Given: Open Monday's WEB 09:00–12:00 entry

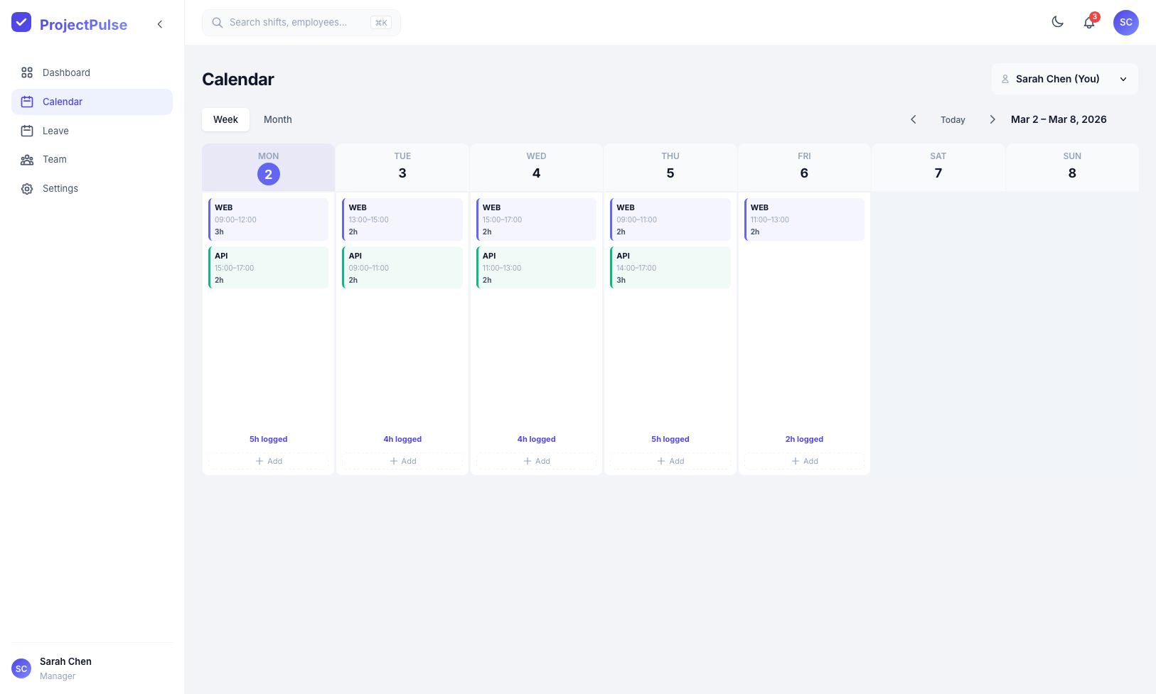Looking at the screenshot, I should [269, 219].
